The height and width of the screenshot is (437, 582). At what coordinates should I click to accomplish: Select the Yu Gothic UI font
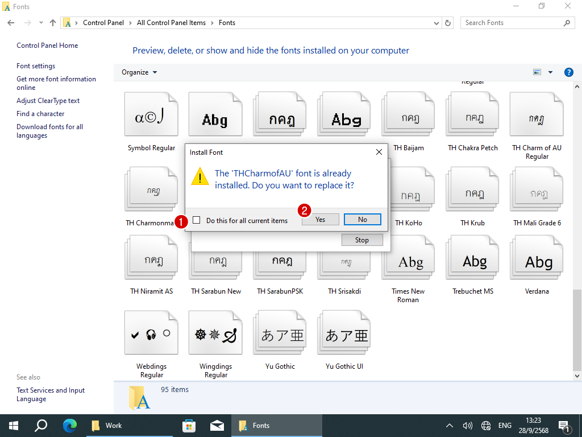pos(344,335)
